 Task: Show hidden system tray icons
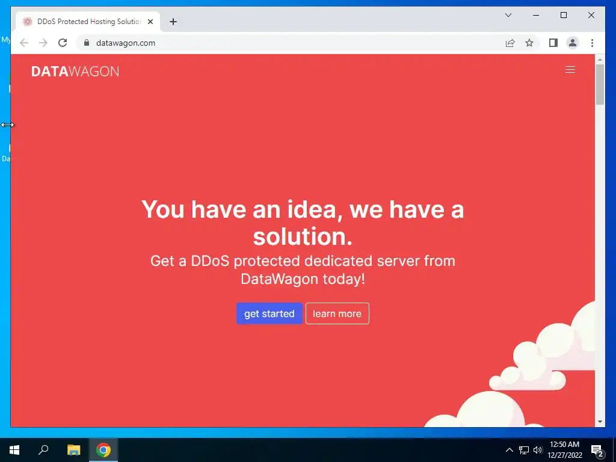pyautogui.click(x=509, y=450)
